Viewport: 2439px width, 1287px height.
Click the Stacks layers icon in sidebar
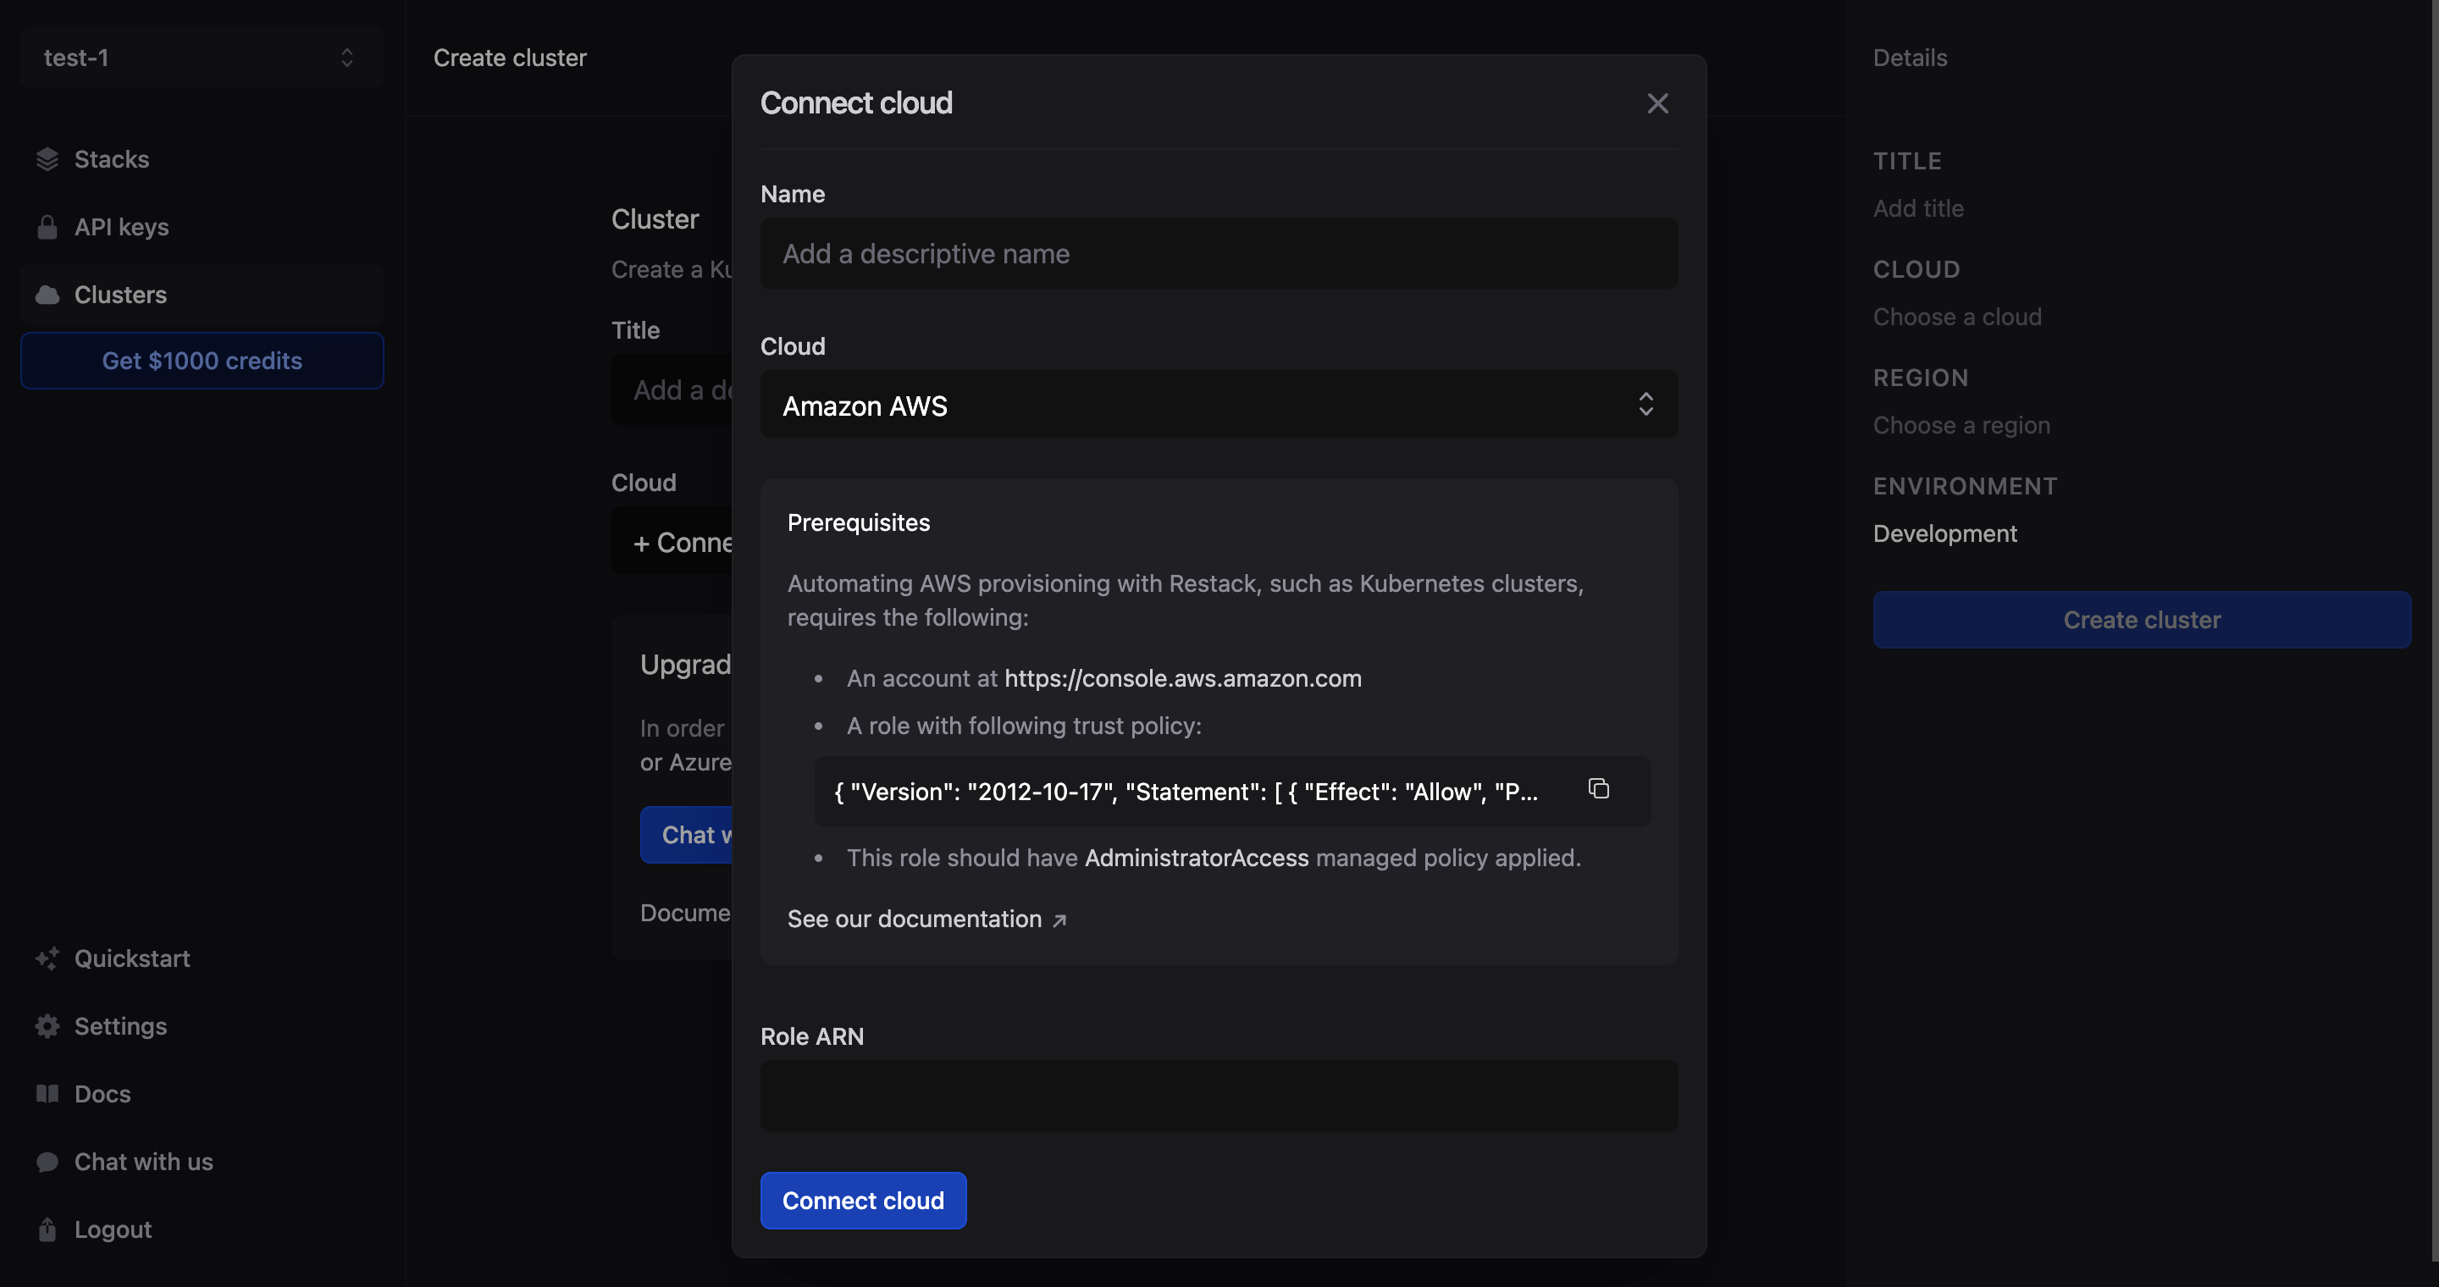[x=47, y=159]
